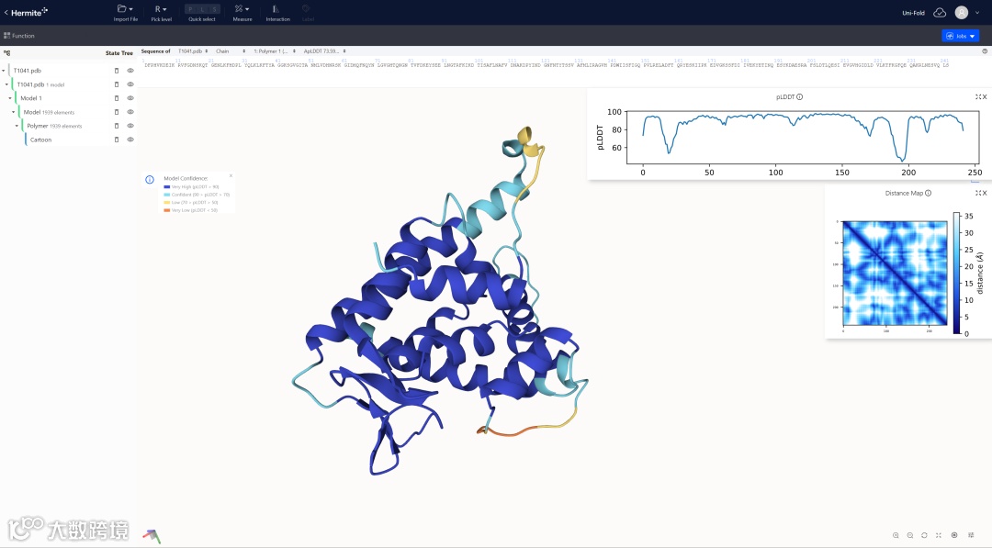Collapse the Model 1 node
992x548 pixels.
pos(10,98)
